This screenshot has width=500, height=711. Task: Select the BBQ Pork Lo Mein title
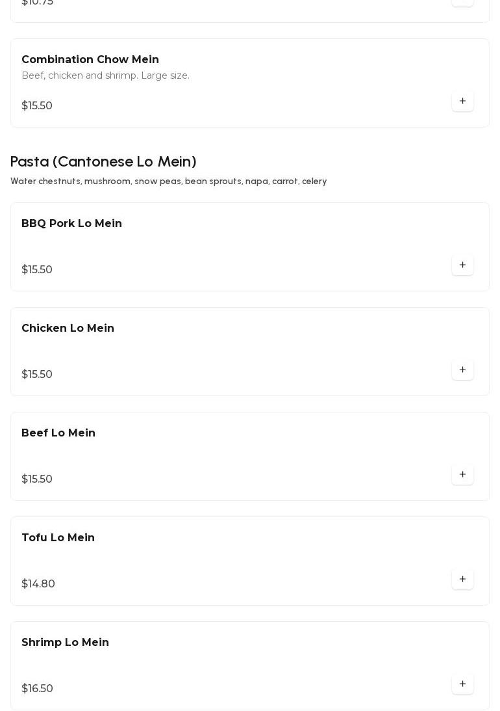[71, 224]
